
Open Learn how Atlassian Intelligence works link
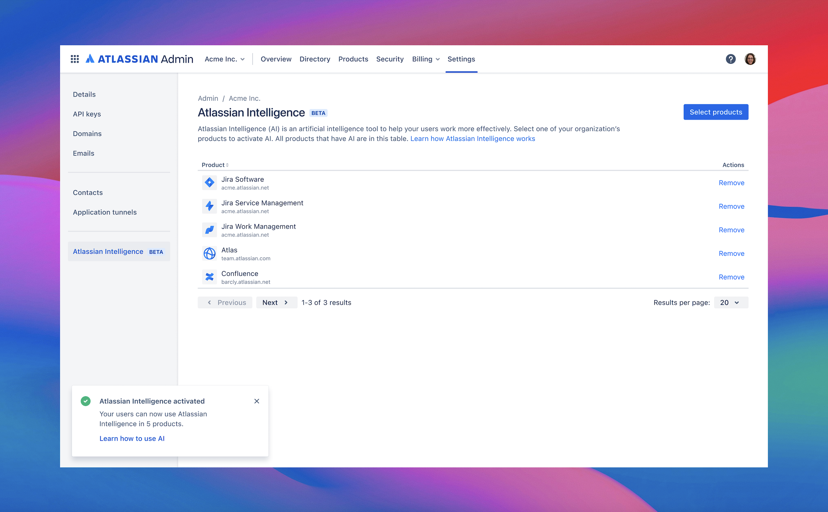[473, 138]
